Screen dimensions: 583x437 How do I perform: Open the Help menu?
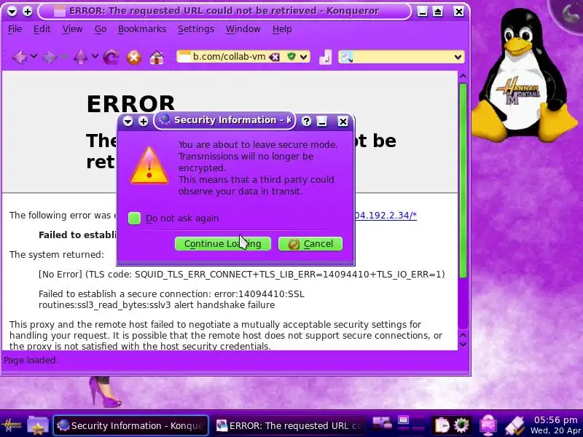coord(282,29)
